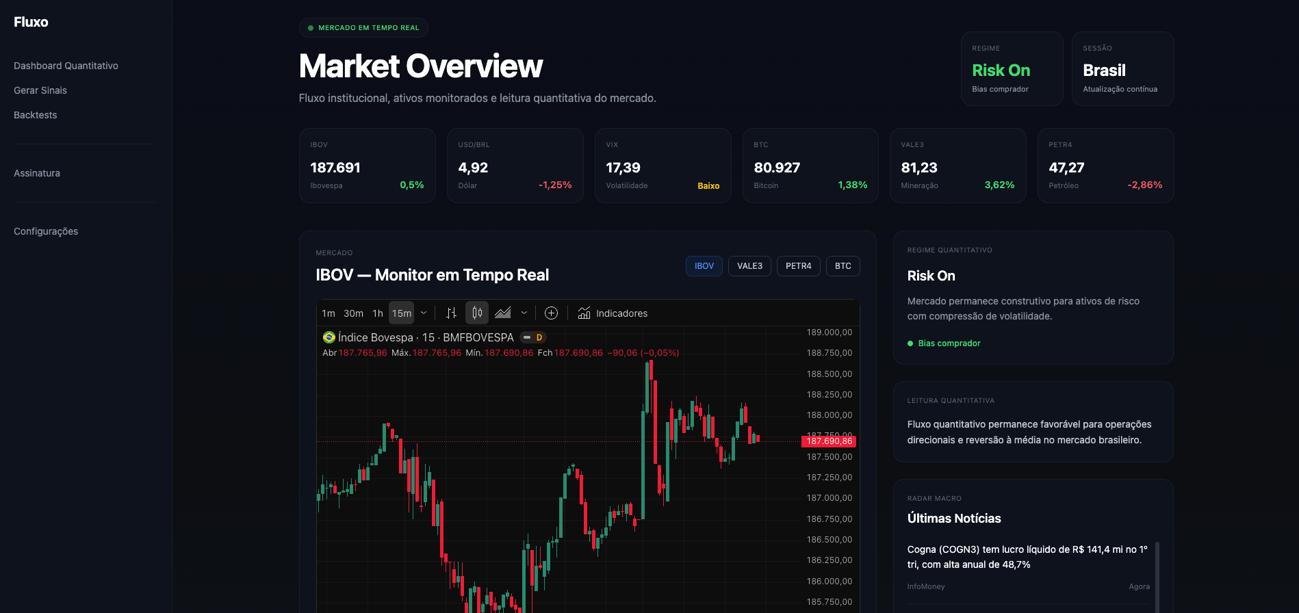Click the 3,62% Mineração change value
Screen dimensions: 1299x613
pos(1000,185)
